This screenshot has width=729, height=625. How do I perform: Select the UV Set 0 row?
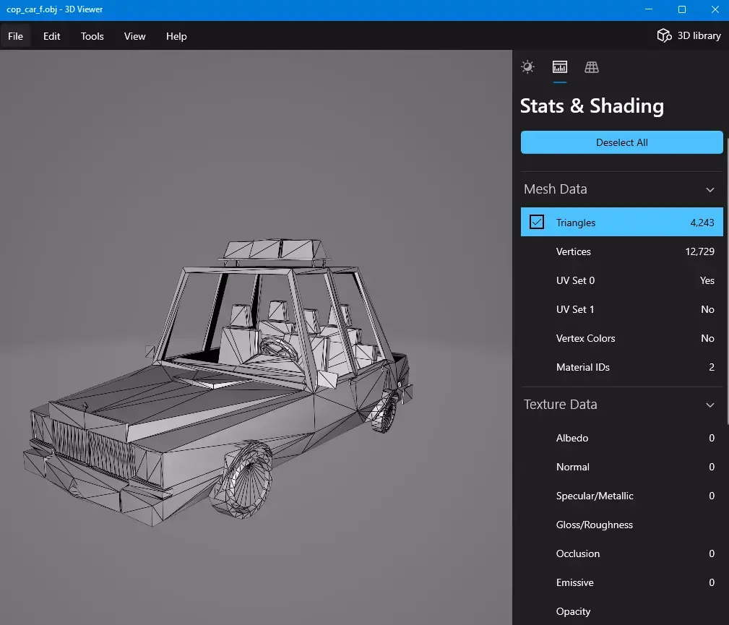click(621, 280)
